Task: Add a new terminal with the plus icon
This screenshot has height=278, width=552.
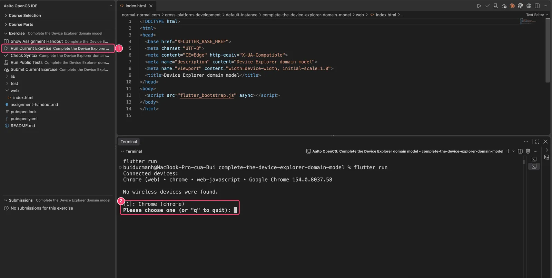Action: [508, 151]
